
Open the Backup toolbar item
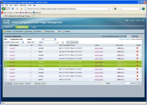point(28,31)
